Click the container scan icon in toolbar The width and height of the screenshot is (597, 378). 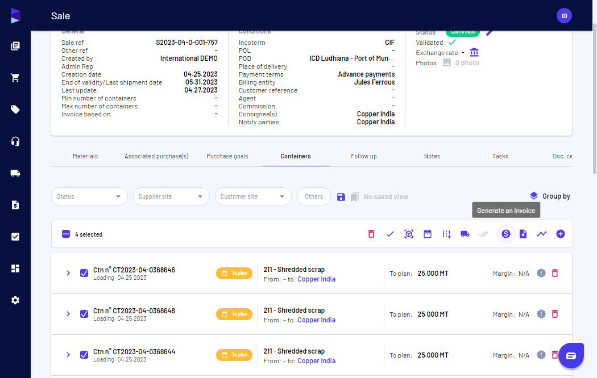coord(409,234)
